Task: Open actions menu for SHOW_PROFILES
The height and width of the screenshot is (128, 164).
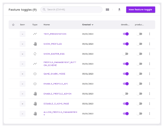Action: (x=150, y=44)
